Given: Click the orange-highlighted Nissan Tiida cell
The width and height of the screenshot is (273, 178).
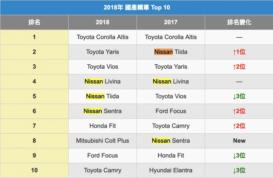Looking at the screenshot, I should 171,52.
